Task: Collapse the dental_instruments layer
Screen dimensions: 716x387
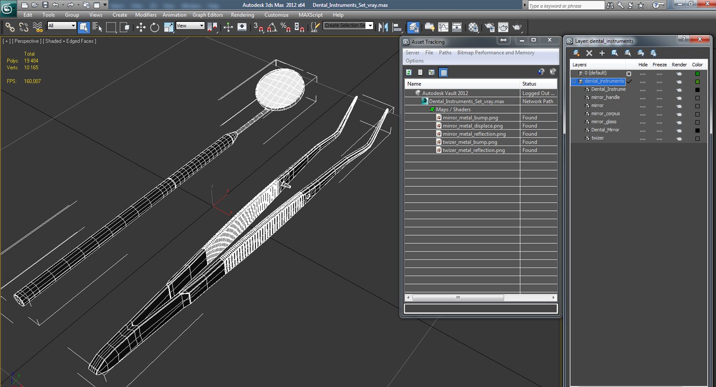Action: pyautogui.click(x=574, y=81)
